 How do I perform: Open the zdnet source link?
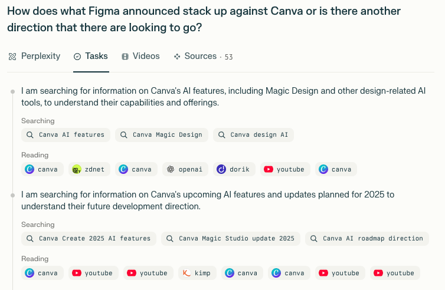(89, 169)
